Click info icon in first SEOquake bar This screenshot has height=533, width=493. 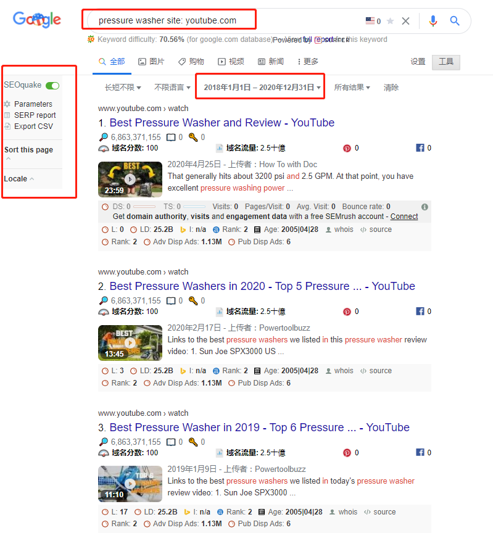pos(425,207)
